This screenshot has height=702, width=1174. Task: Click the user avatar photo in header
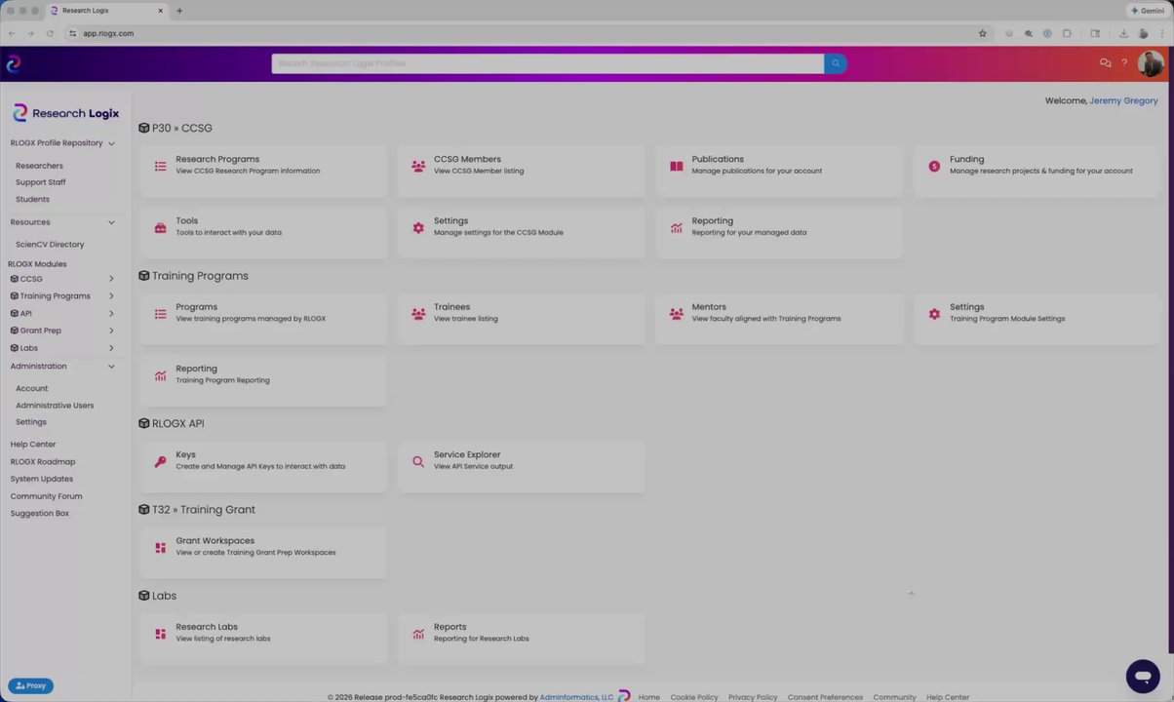pos(1151,63)
